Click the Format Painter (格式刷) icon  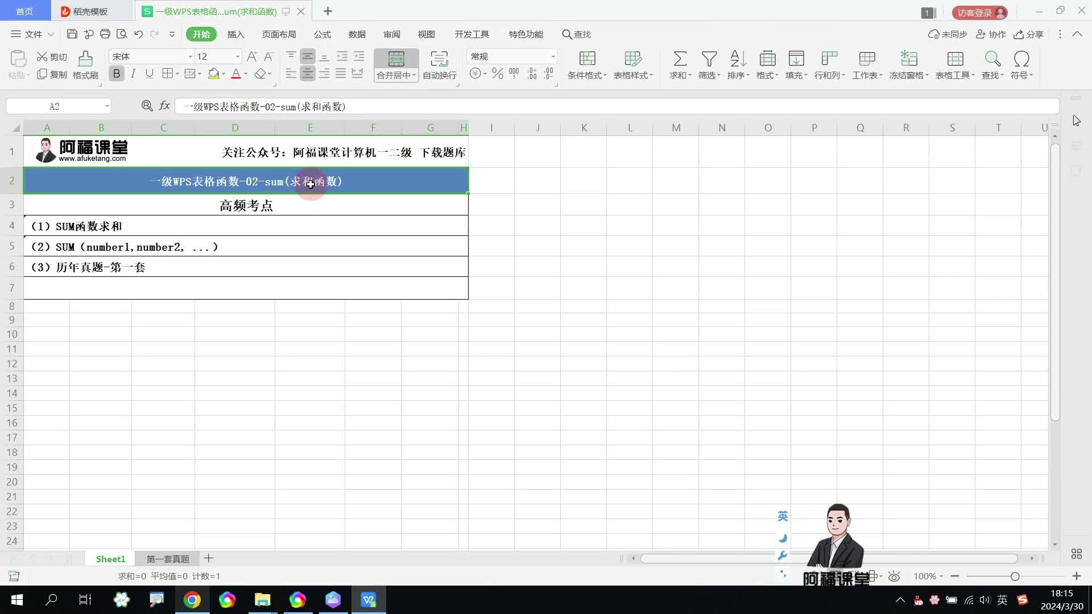coord(85,59)
